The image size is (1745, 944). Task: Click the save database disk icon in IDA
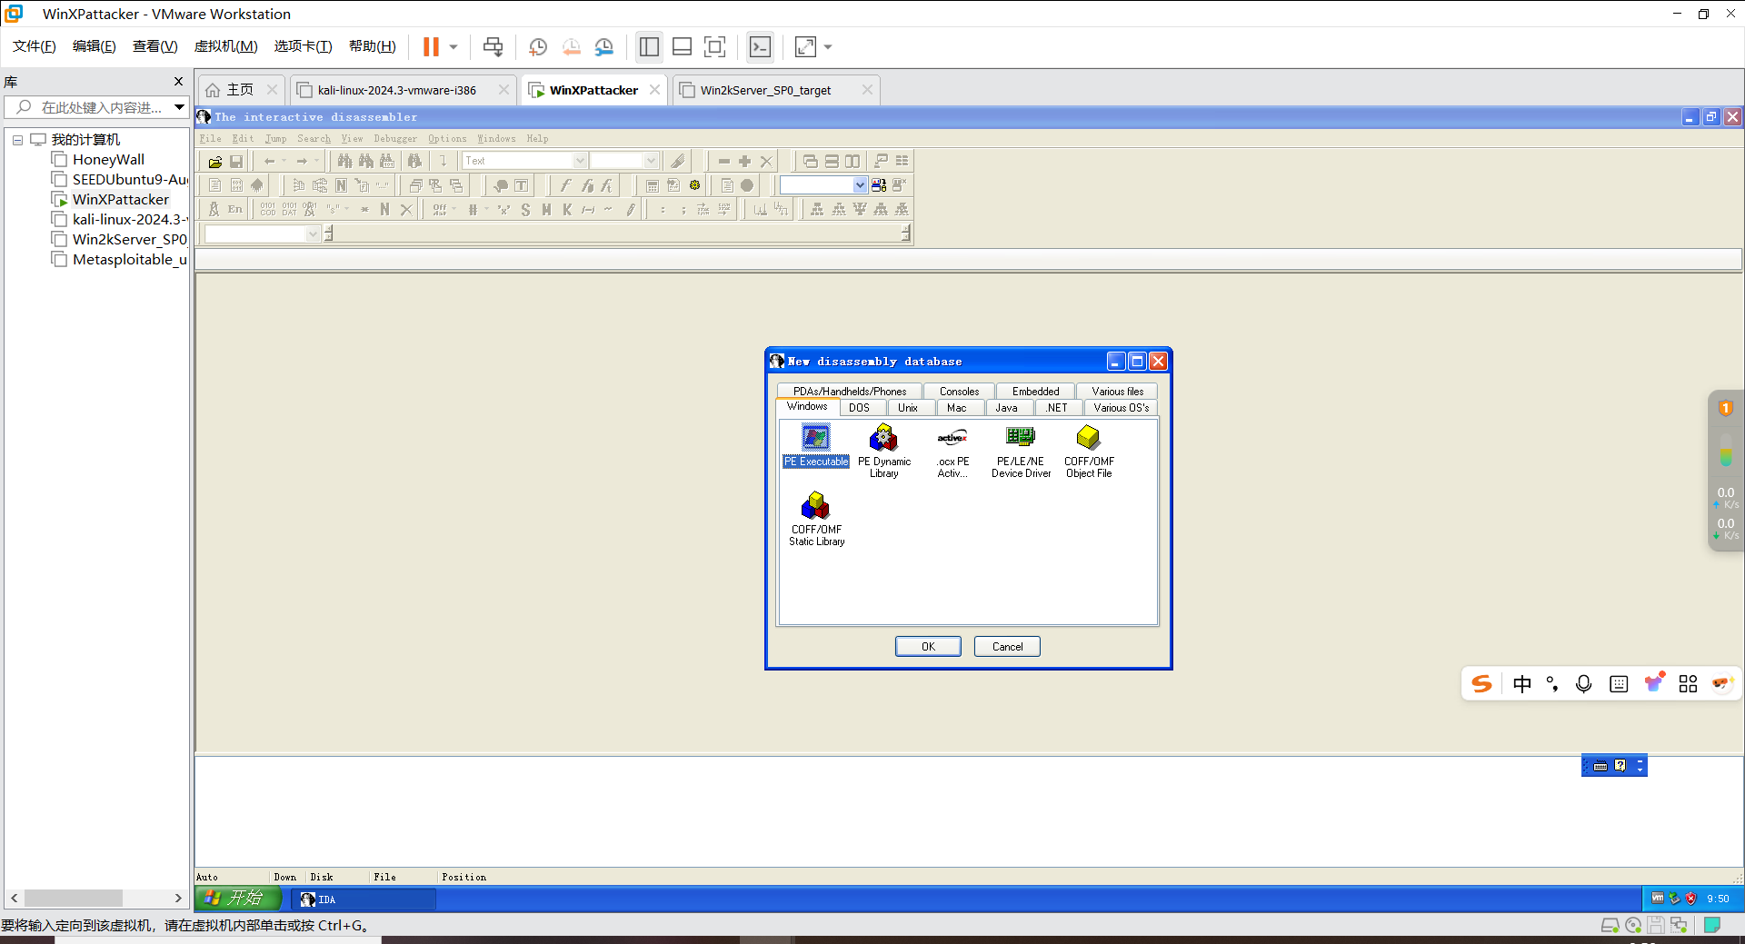click(236, 162)
